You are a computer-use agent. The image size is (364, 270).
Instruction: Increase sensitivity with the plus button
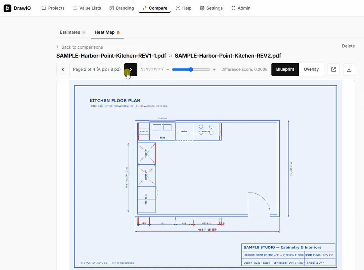click(x=214, y=69)
